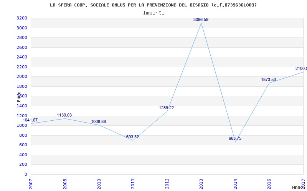Click the y-axis value 2800

coord(22,38)
